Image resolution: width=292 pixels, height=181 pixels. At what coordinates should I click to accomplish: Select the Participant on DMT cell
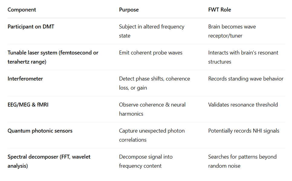(31, 27)
